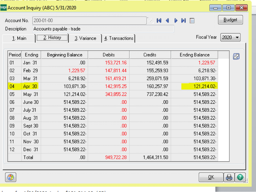Click the Budget button
This screenshot has width=256, height=192.
point(230,20)
